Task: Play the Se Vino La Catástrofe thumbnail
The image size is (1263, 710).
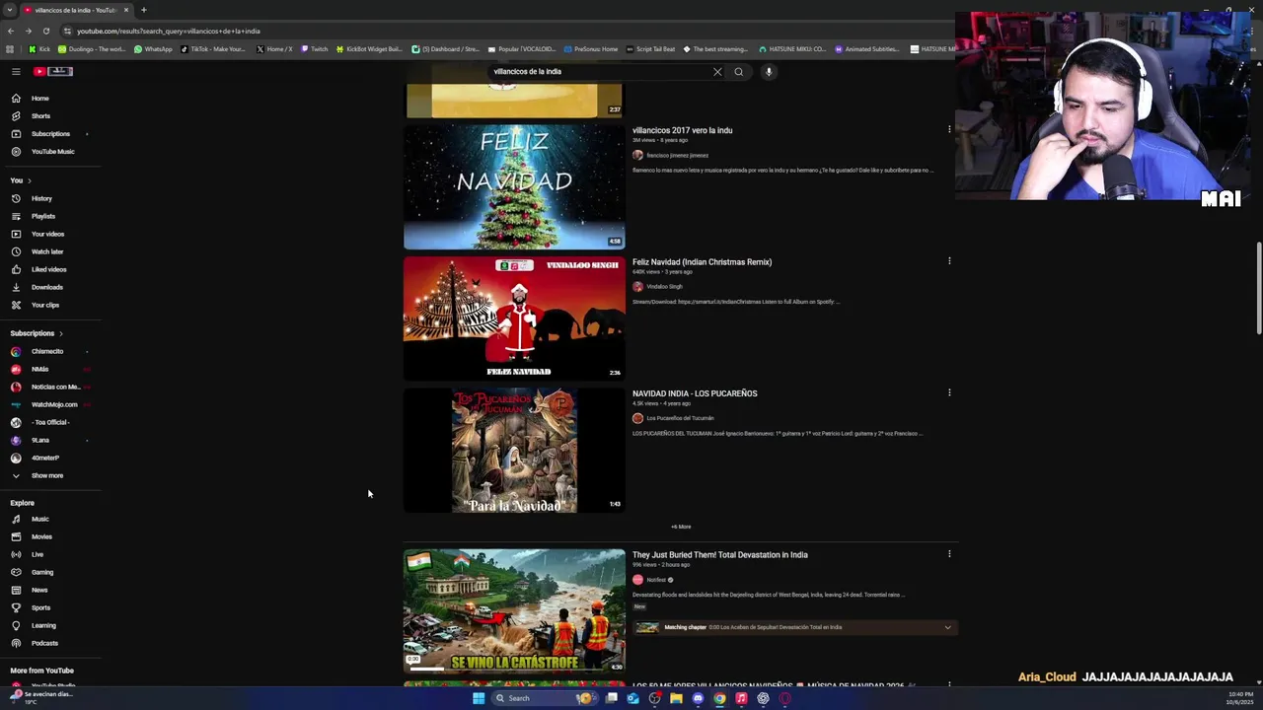Action: point(514,610)
